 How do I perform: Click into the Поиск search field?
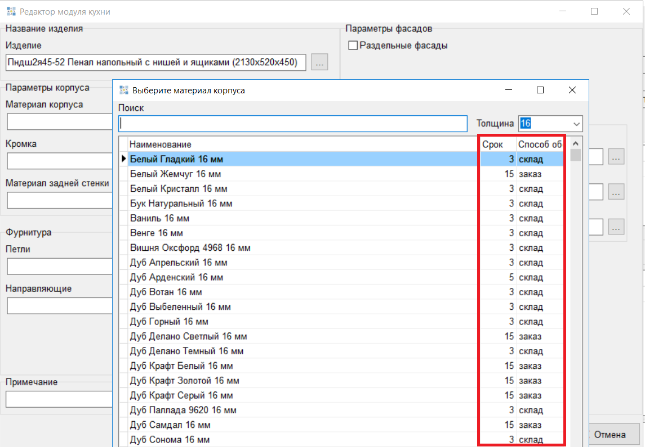coord(293,123)
